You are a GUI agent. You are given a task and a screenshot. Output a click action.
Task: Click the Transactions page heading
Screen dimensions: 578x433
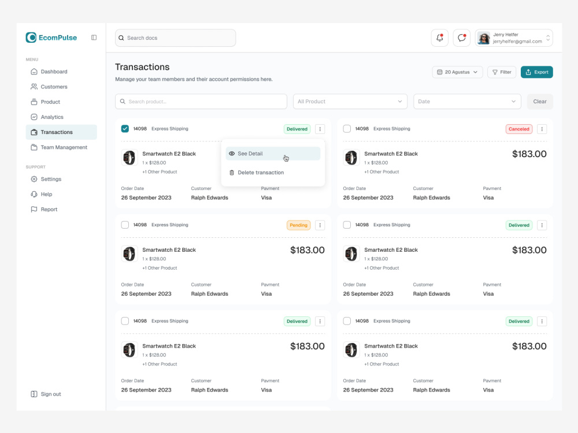pyautogui.click(x=142, y=67)
